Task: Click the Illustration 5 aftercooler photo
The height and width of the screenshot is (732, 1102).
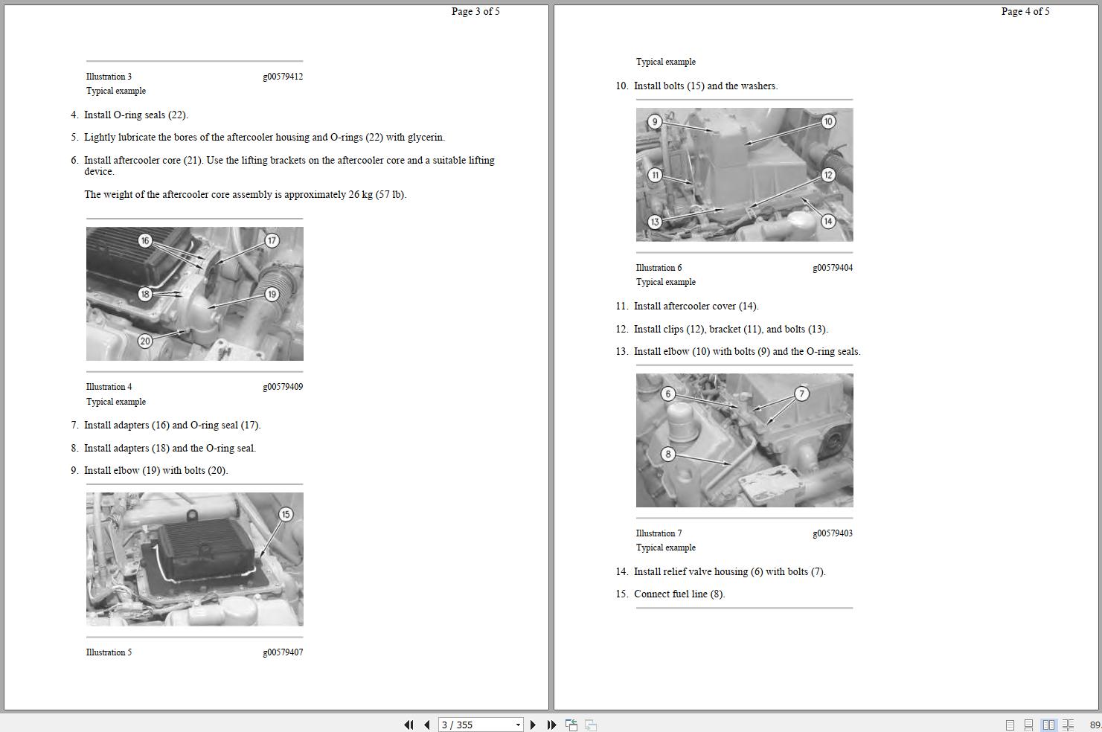Action: point(195,559)
